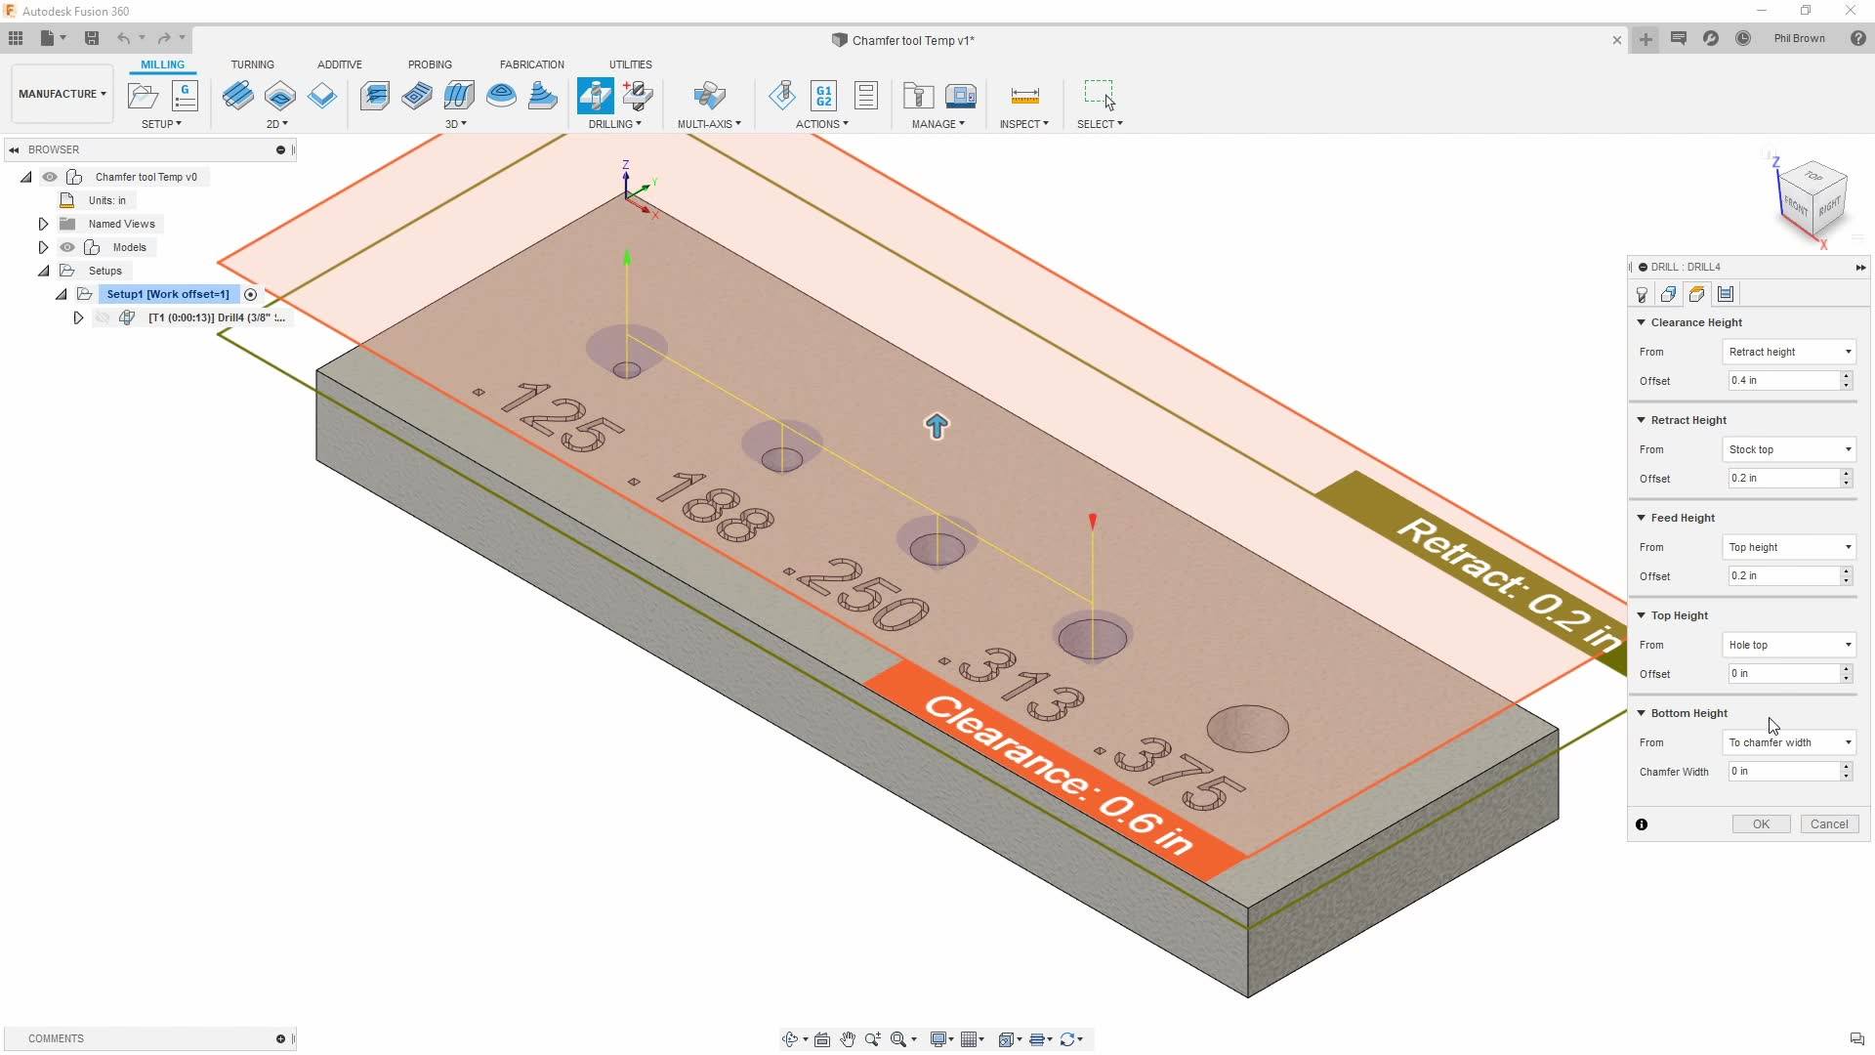Switch to the ADDITIVE tab
The image size is (1875, 1055).
tap(340, 64)
